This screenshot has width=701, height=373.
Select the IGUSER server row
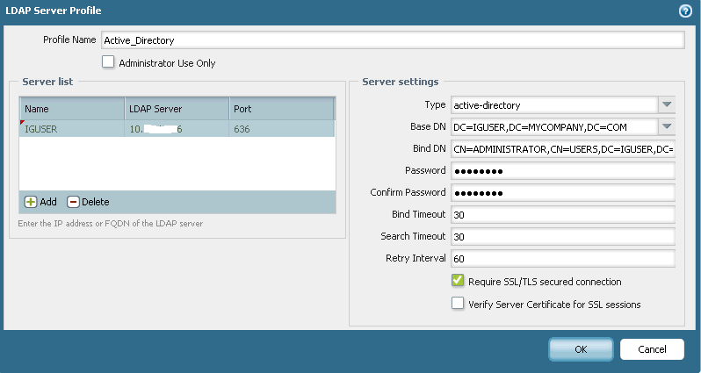(x=176, y=128)
